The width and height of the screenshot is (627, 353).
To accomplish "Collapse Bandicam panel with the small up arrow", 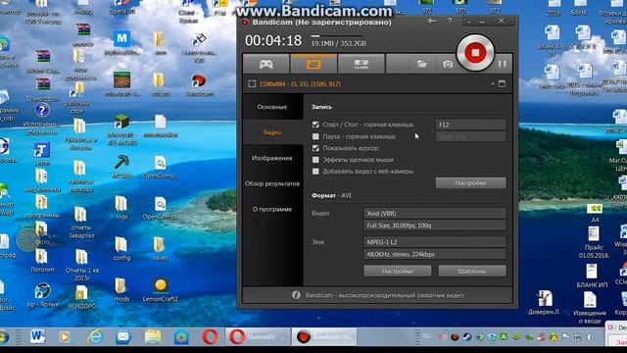I will 493,83.
